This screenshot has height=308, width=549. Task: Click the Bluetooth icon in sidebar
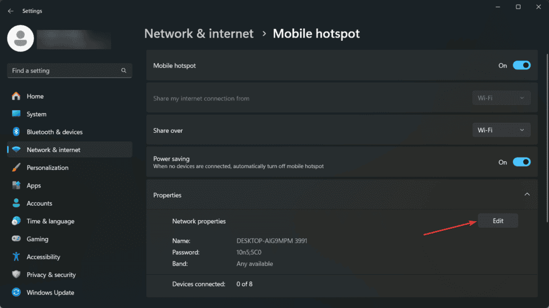[16, 132]
